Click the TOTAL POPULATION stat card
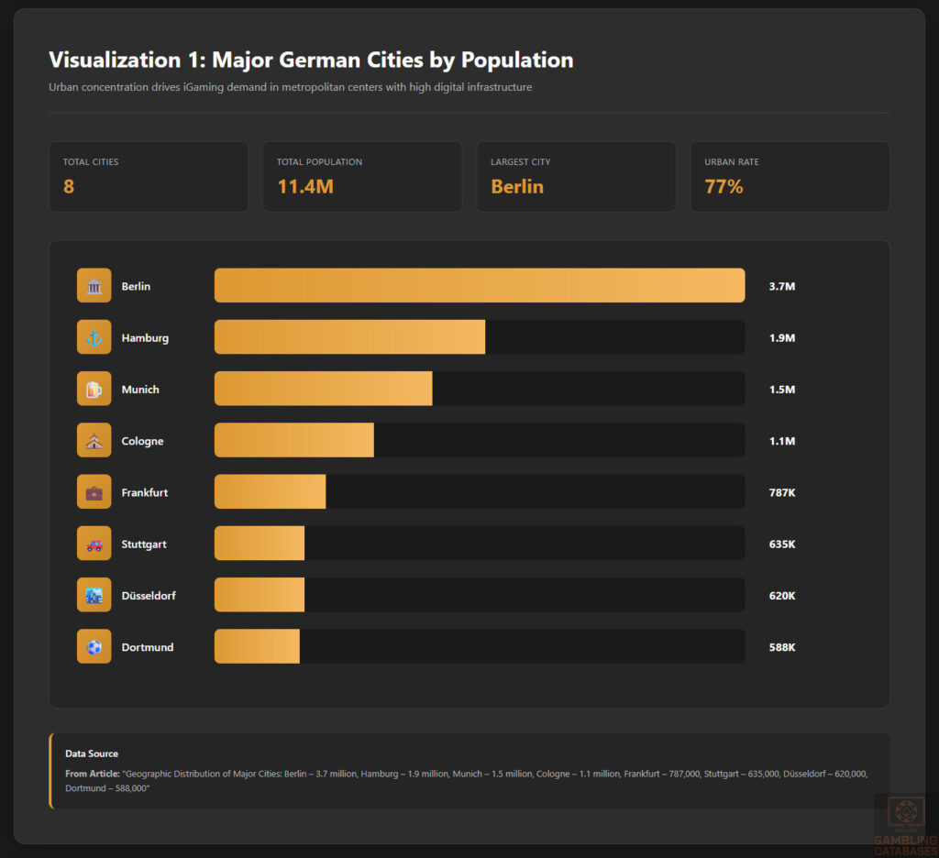The width and height of the screenshot is (939, 858). (x=362, y=176)
